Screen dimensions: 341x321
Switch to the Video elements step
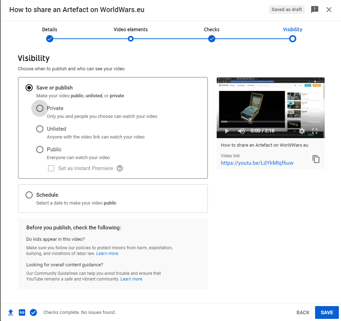(131, 38)
